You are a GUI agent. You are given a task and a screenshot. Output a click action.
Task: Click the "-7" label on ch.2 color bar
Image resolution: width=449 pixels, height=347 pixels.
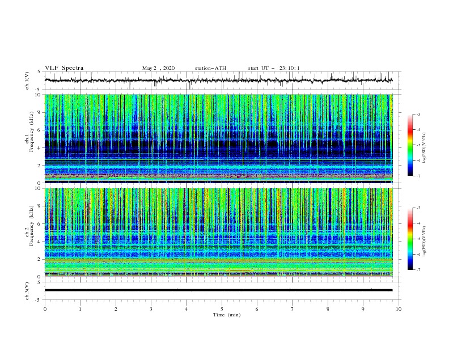[418, 270]
